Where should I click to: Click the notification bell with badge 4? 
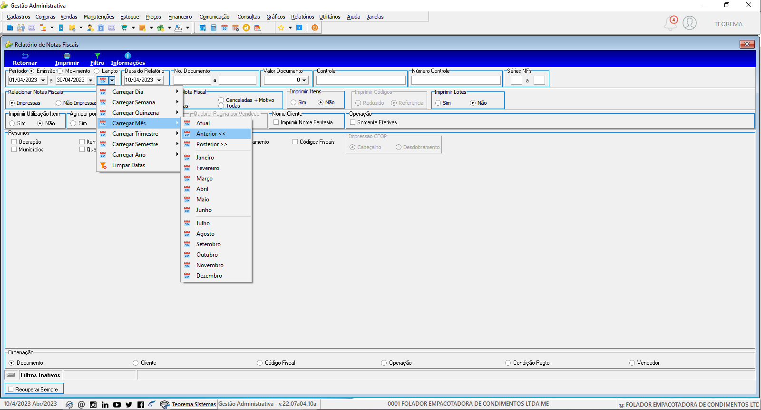pyautogui.click(x=671, y=23)
